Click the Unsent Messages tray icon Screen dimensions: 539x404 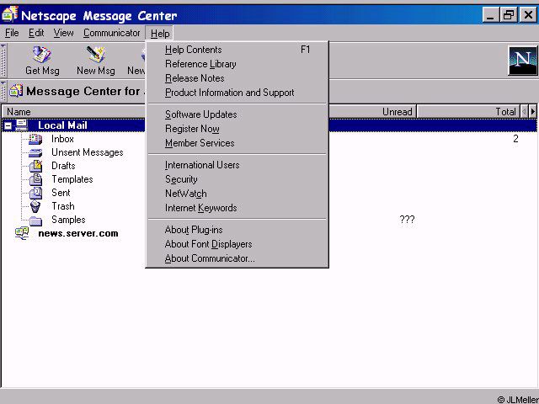point(35,152)
